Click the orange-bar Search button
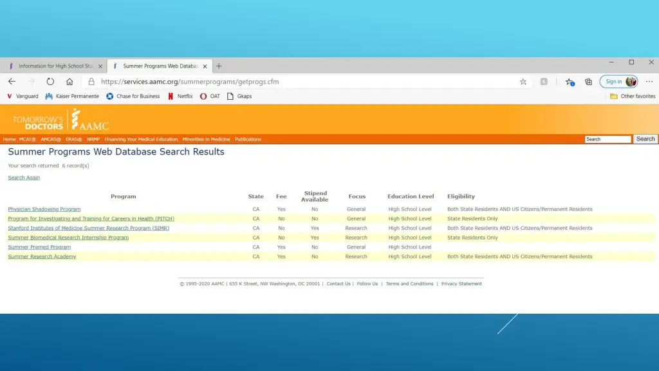Viewport: 659px width, 371px height. pyautogui.click(x=645, y=139)
